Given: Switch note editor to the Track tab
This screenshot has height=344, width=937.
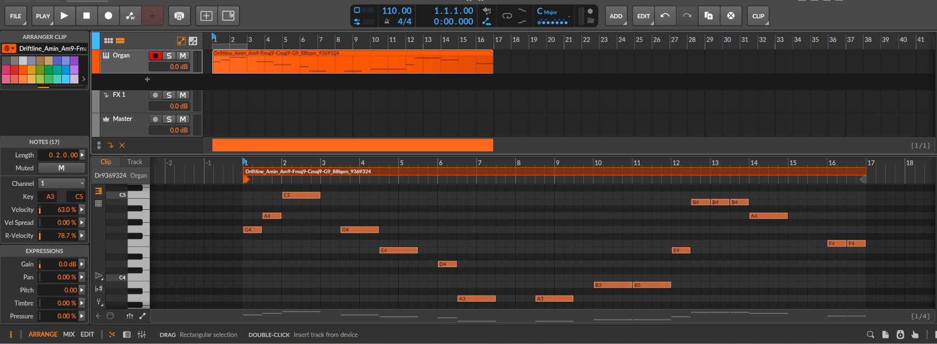Looking at the screenshot, I should [135, 162].
